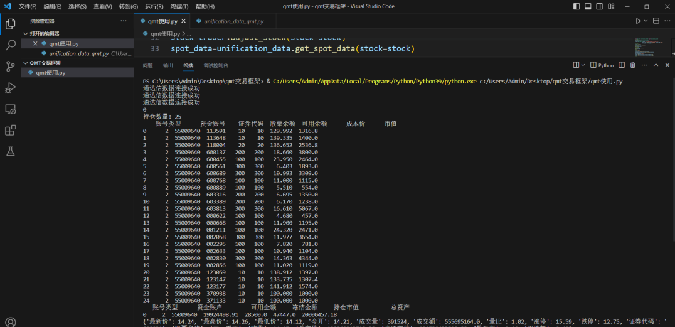Split the terminal using split icon
The width and height of the screenshot is (675, 327).
coord(622,65)
